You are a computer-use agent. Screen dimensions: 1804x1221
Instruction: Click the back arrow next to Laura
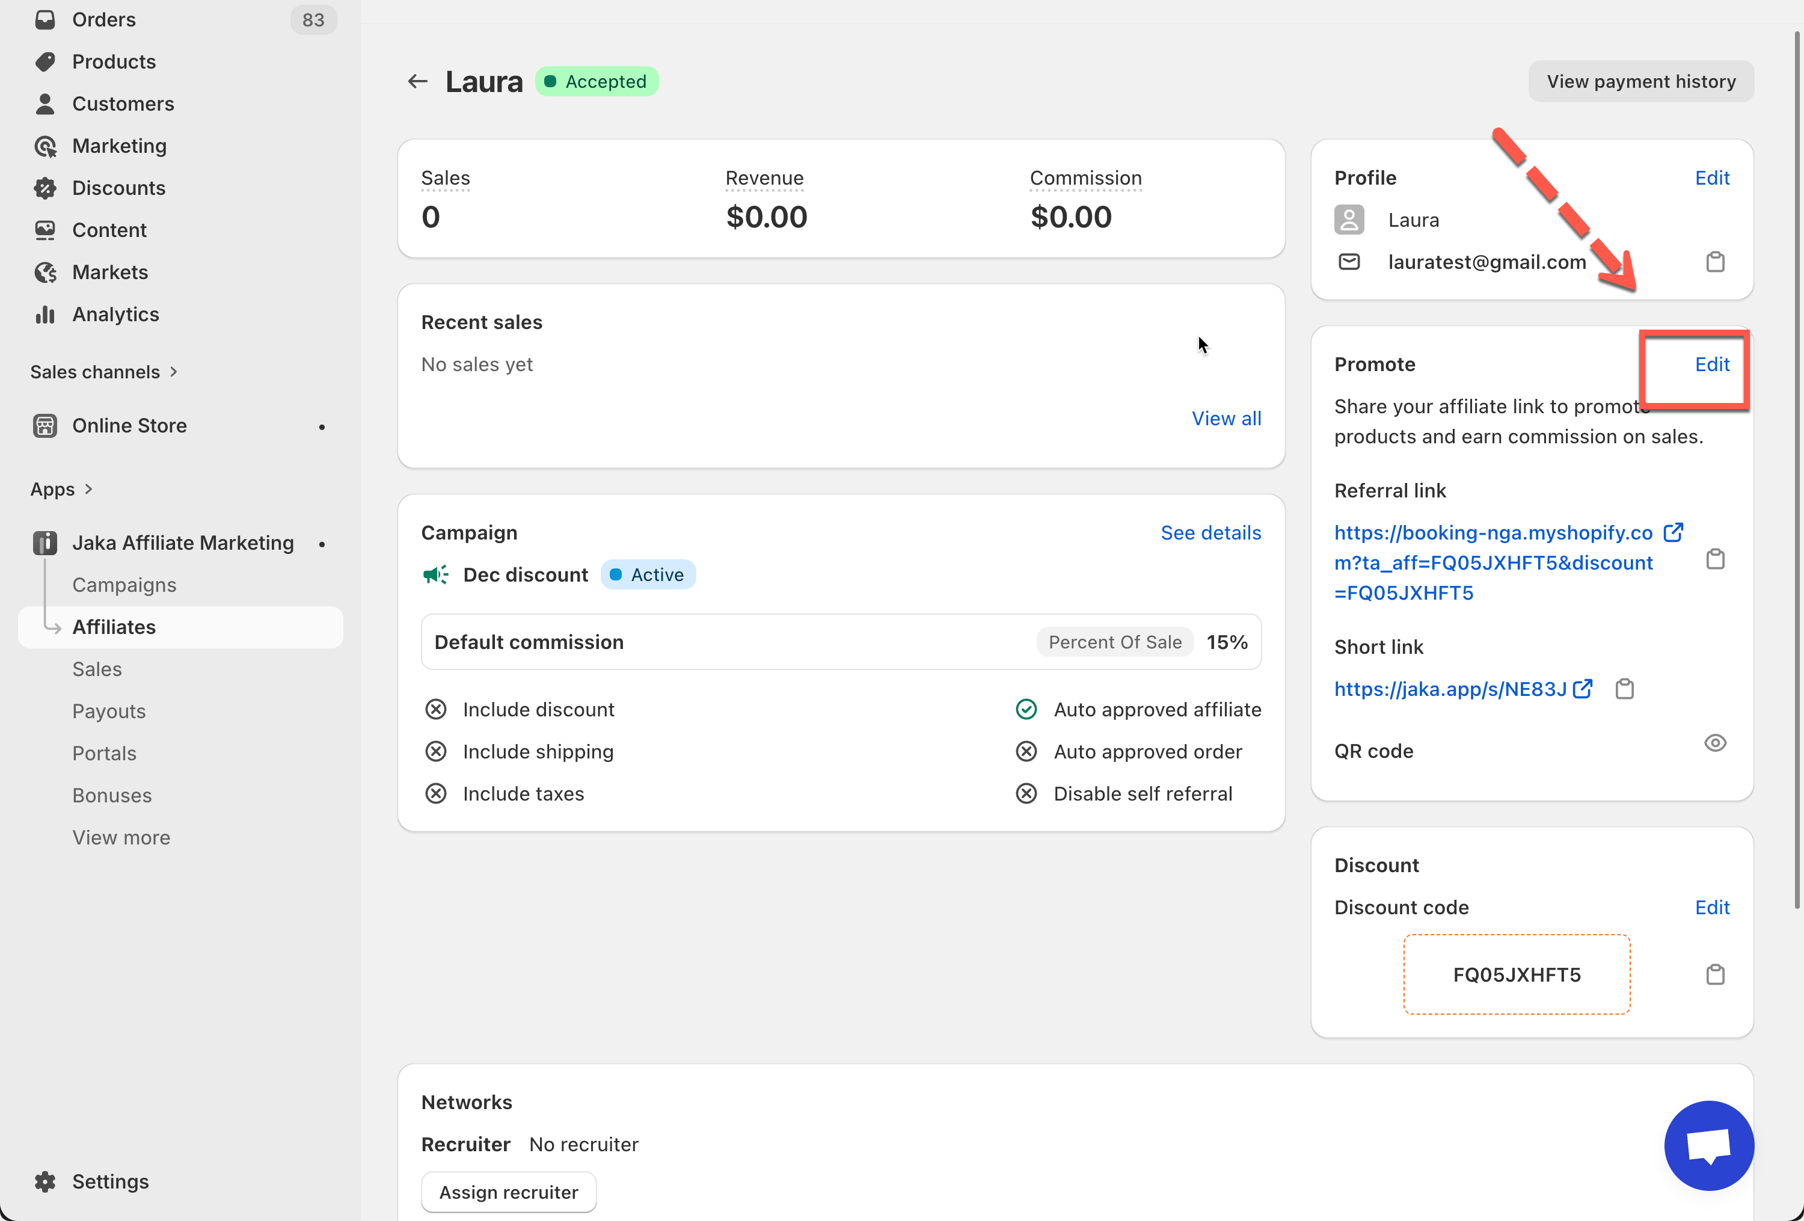[x=417, y=82]
